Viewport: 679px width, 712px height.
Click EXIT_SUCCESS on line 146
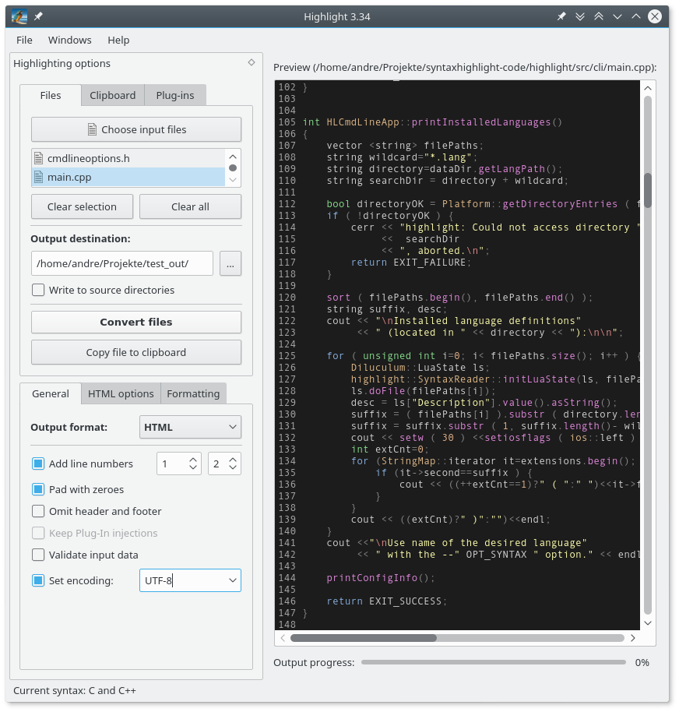(x=406, y=601)
